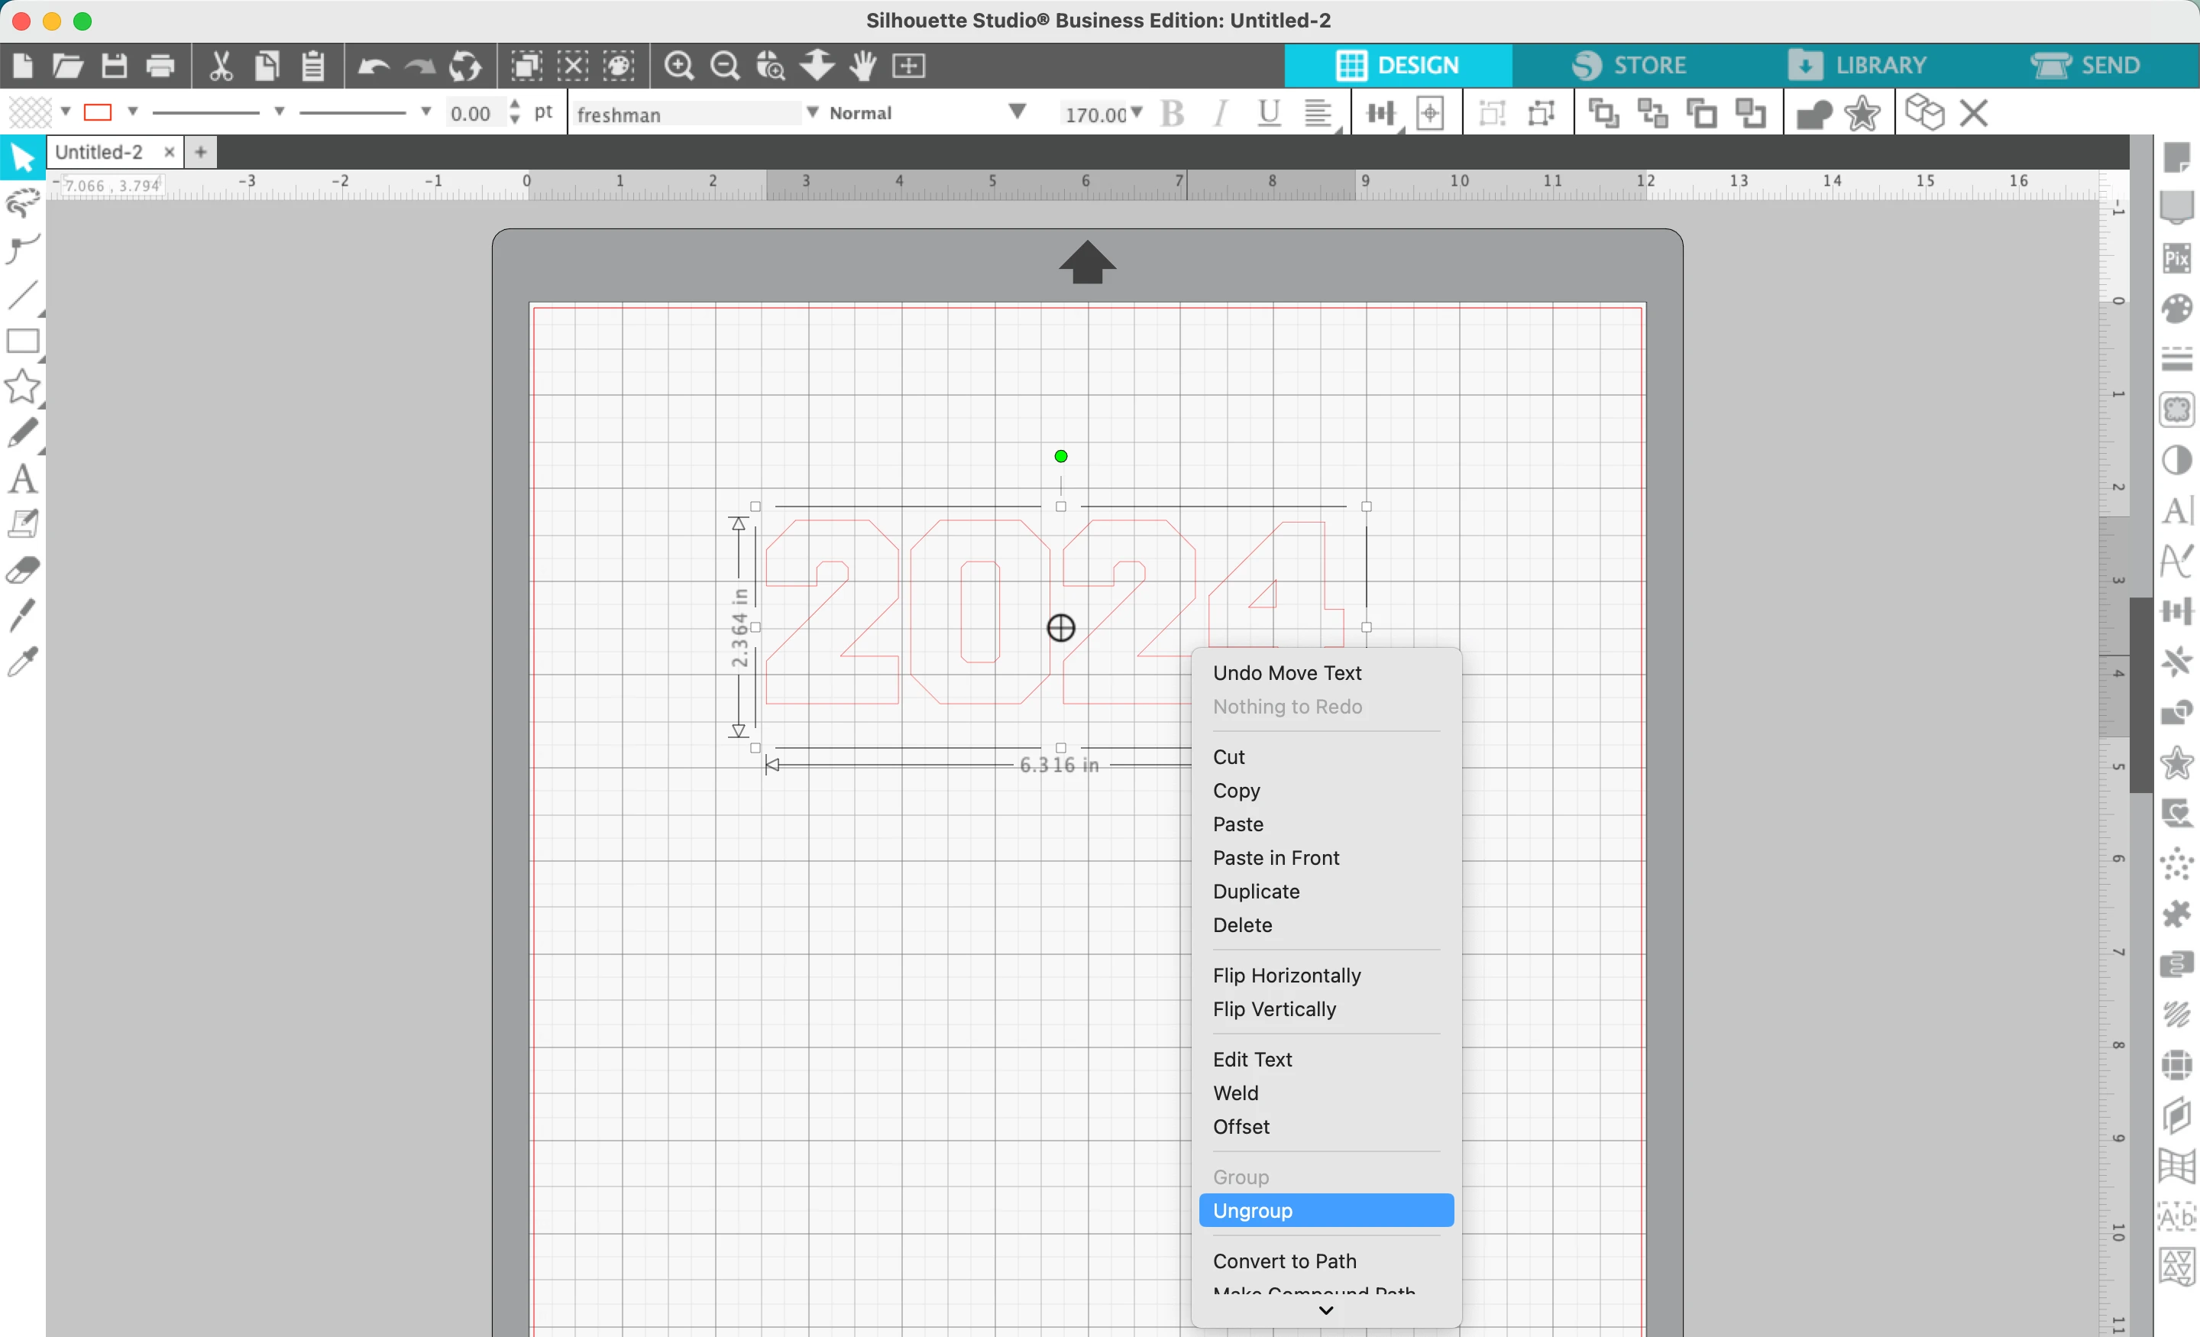Select the Draw Lines tool
The height and width of the screenshot is (1337, 2200).
tap(24, 297)
